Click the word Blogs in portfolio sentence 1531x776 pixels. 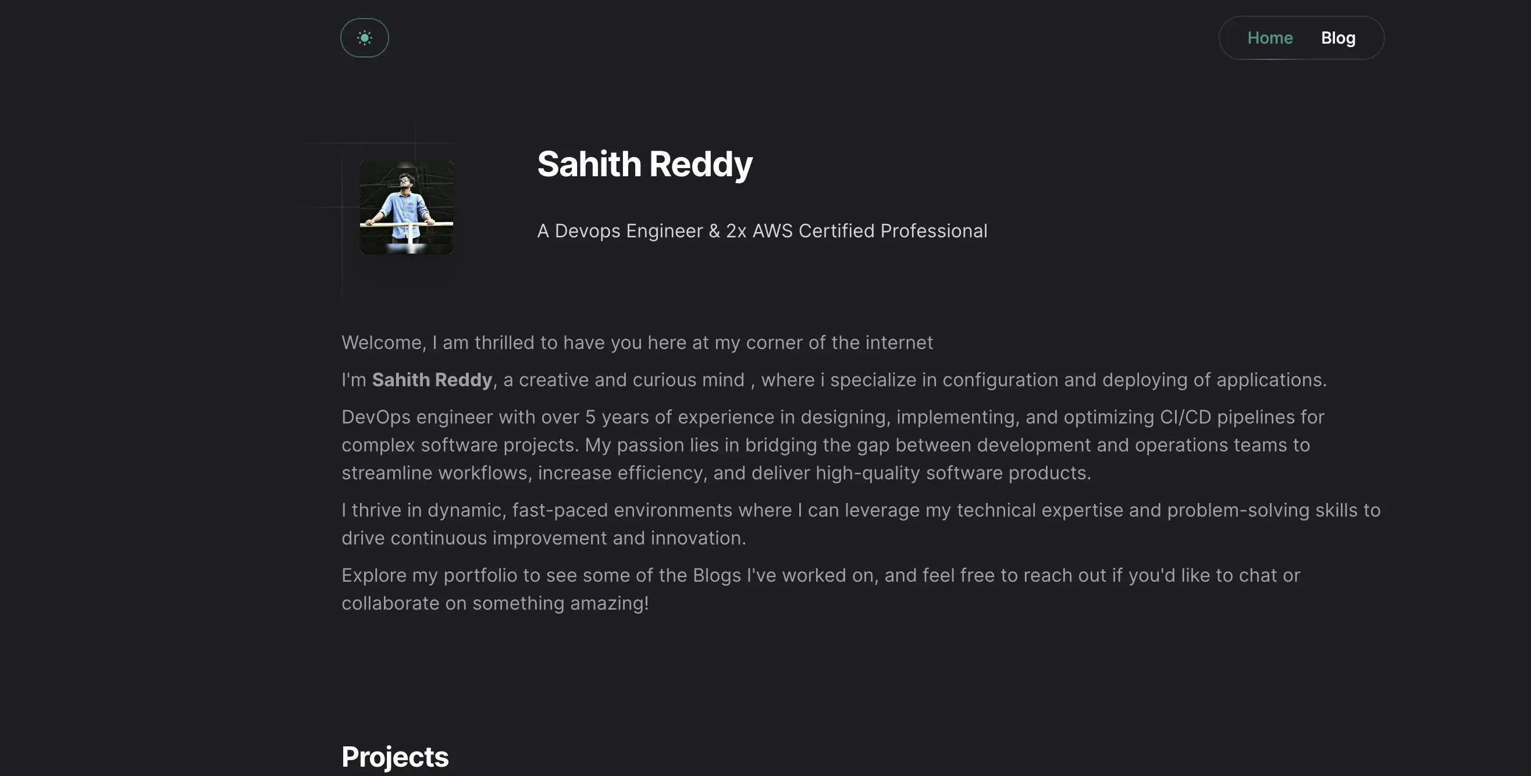(717, 576)
